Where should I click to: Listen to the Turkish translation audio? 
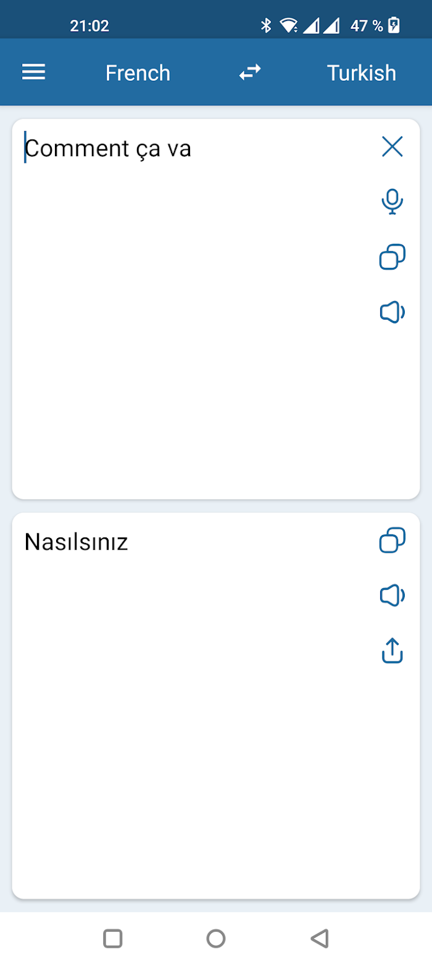(392, 595)
